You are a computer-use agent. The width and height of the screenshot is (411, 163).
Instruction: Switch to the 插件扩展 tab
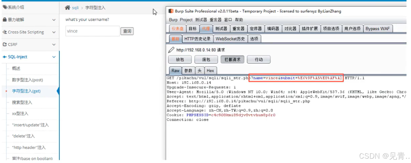coord(310,29)
